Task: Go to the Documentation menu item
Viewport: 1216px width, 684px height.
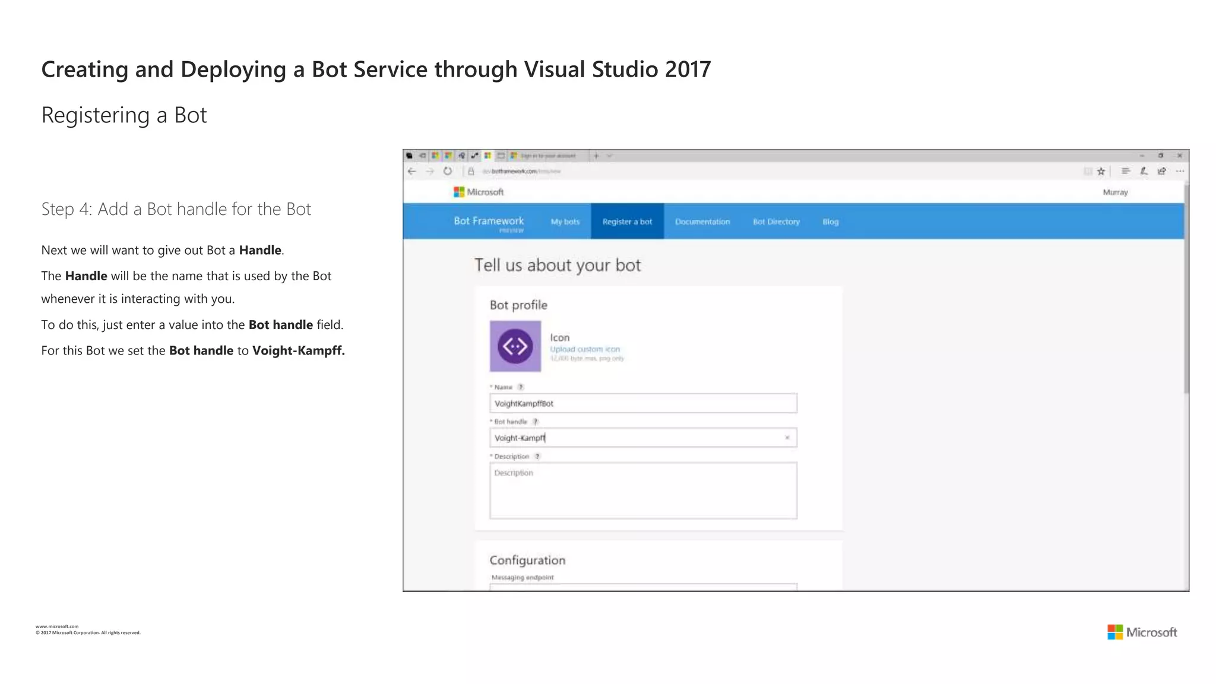Action: point(702,221)
